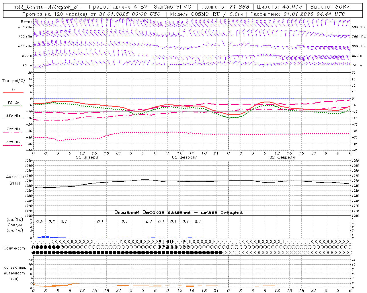Click the station title rAl_Gorno-Altaysk_S

[46, 7]
